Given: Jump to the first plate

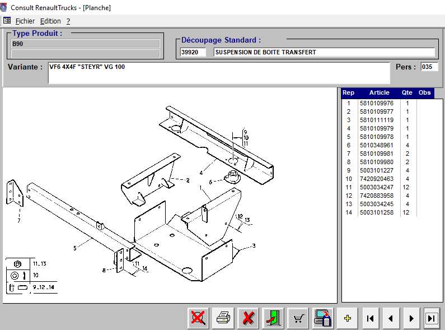Looking at the screenshot, I should click(x=370, y=318).
